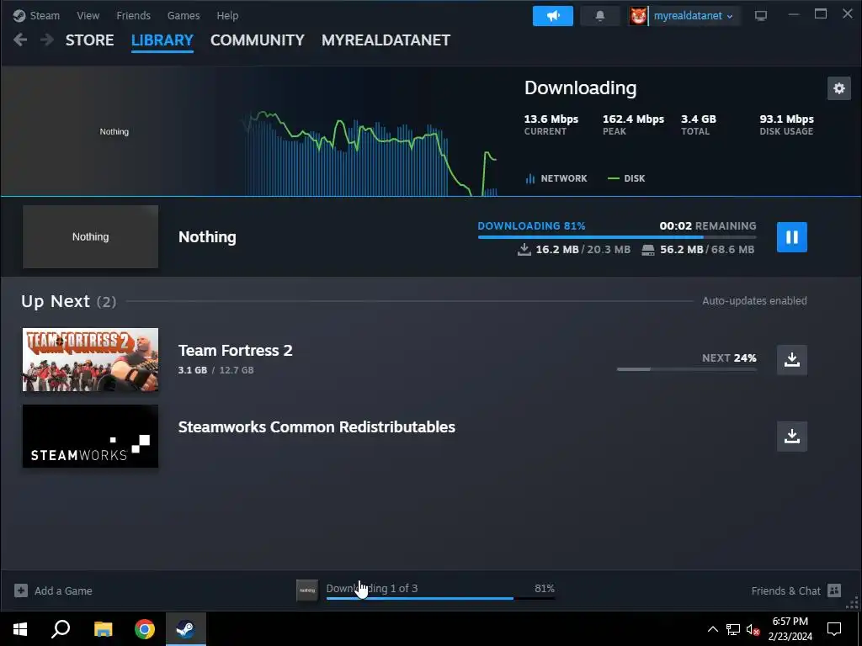862x646 pixels.
Task: Open the announcements megaphone button
Action: pyautogui.click(x=552, y=16)
